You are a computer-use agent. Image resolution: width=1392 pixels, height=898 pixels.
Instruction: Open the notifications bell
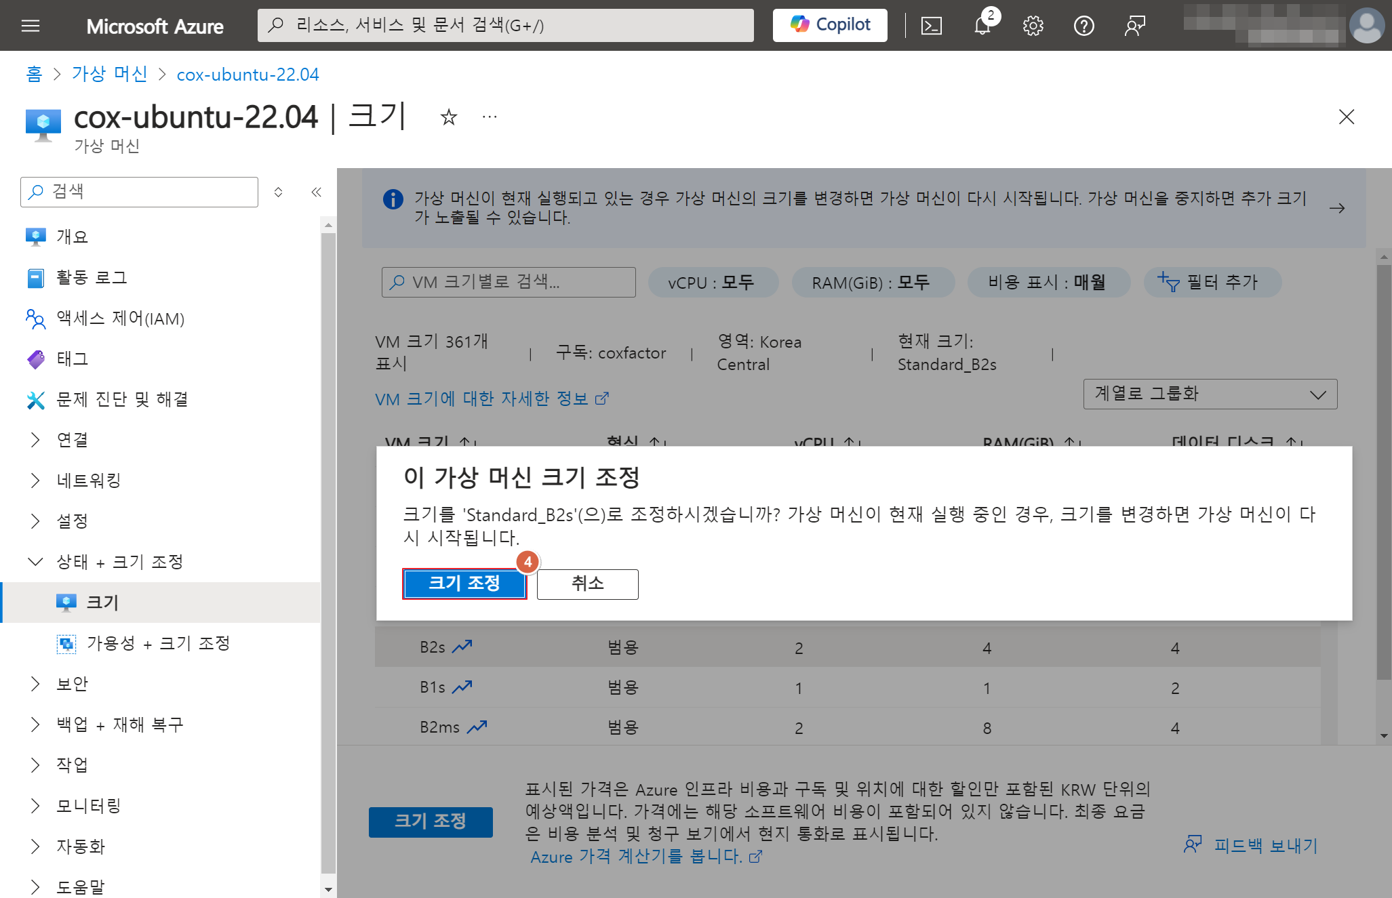coord(982,26)
